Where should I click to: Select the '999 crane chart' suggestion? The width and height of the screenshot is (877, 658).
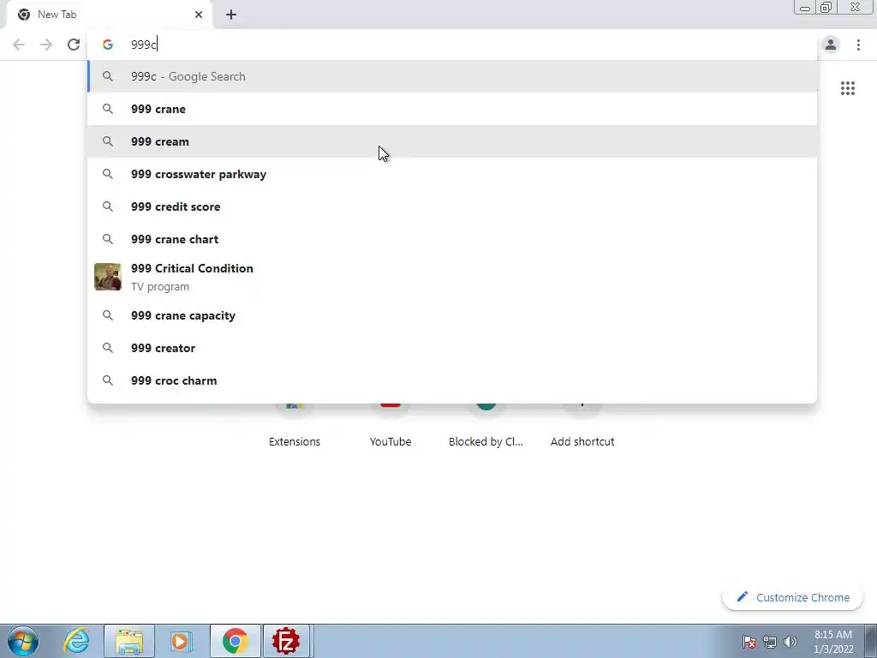coord(452,239)
